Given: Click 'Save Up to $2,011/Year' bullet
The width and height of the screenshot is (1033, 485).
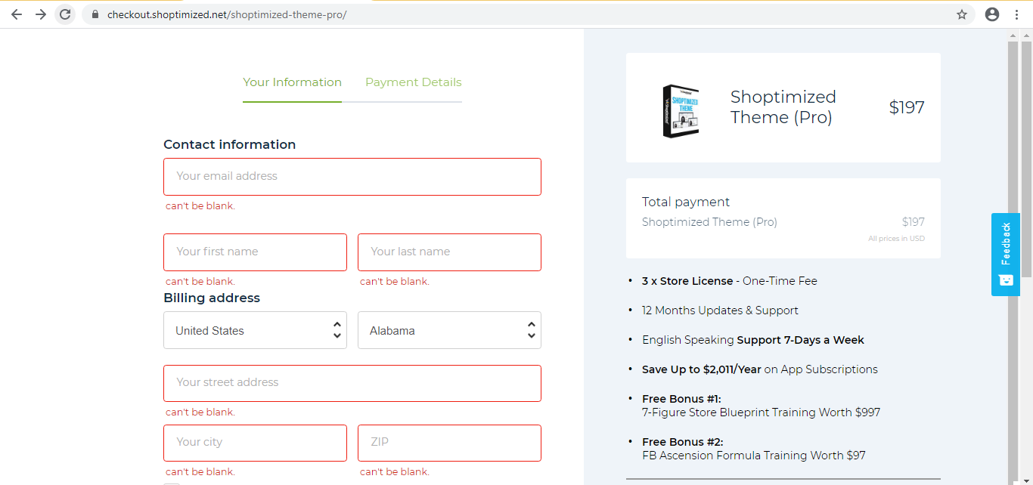Looking at the screenshot, I should (x=701, y=369).
